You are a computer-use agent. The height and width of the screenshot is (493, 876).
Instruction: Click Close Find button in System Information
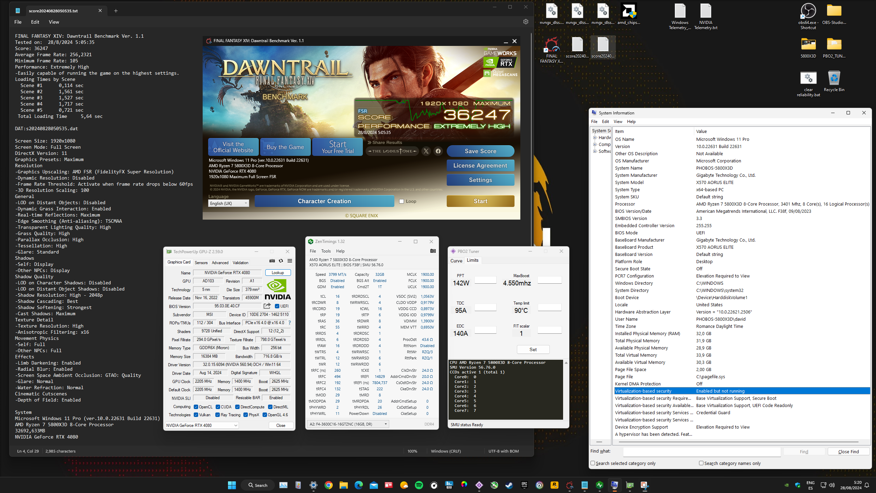click(x=848, y=452)
